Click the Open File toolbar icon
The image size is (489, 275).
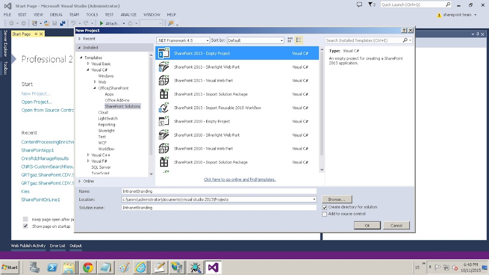pos(47,23)
